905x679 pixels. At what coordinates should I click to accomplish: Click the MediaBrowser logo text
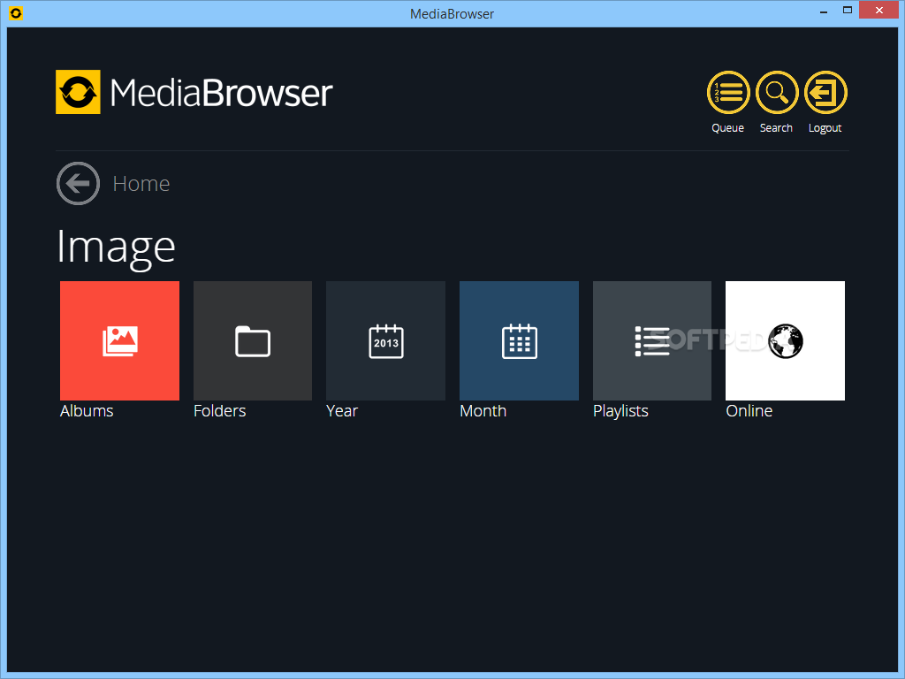221,92
